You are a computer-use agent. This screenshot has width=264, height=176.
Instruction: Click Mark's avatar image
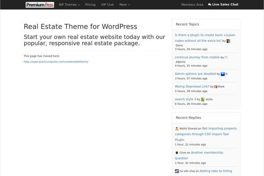point(216,87)
